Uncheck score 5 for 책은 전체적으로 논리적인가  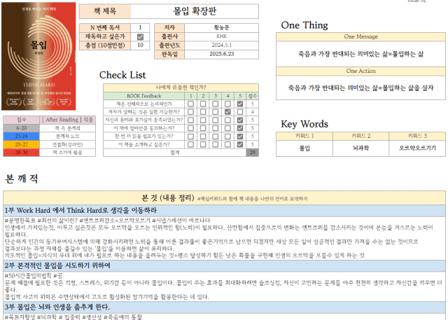click(240, 104)
